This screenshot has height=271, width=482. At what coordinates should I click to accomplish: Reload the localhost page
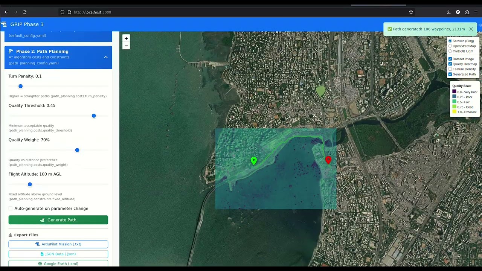pos(24,12)
